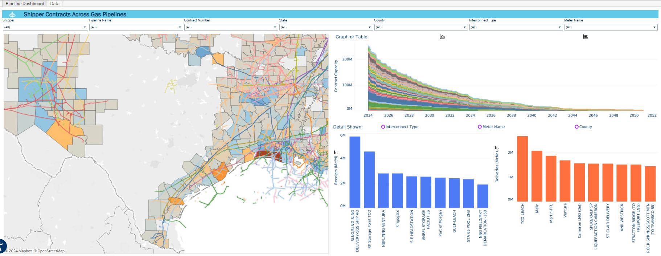
Task: Click the blue RP Storage Point TCO bar
Action: click(x=369, y=179)
